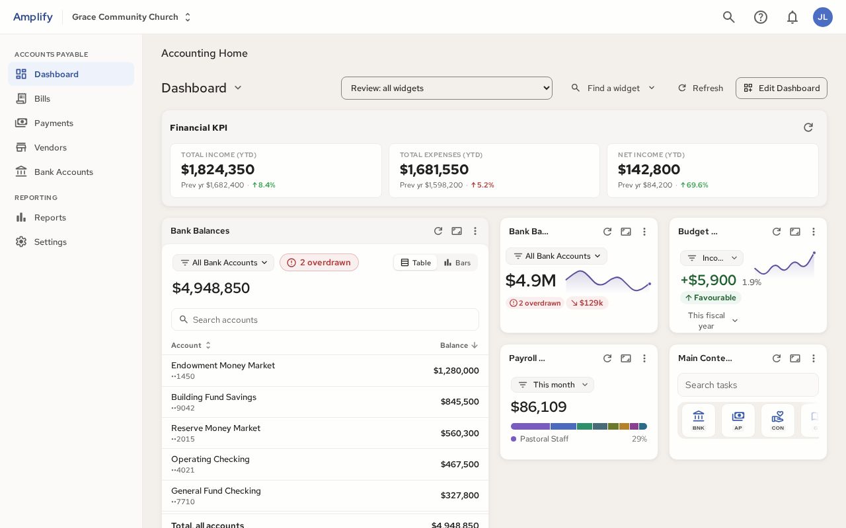Screen dimensions: 846x528
Task: Open the AP shortcut tile
Action: click(738, 420)
